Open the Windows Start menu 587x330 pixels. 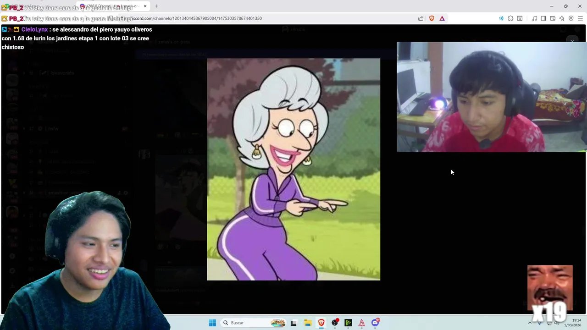tap(212, 323)
